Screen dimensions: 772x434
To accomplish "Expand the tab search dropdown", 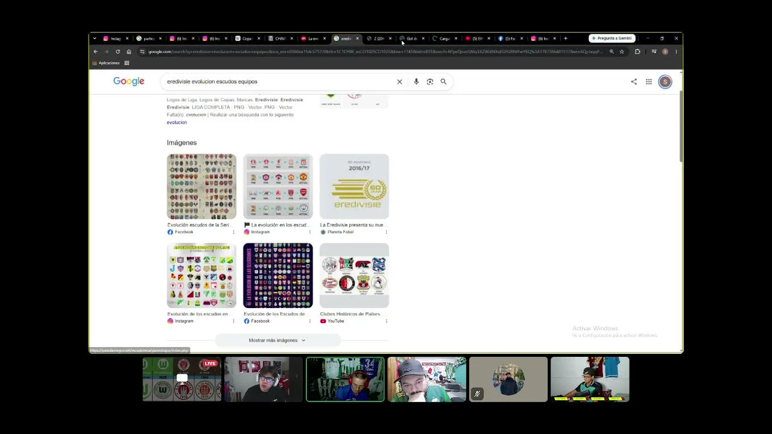I will [94, 39].
